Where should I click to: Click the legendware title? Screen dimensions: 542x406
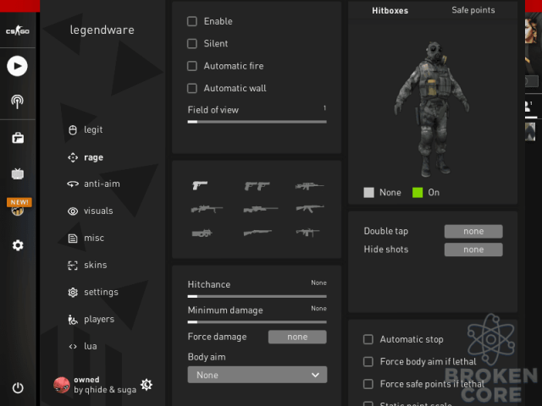pos(102,30)
